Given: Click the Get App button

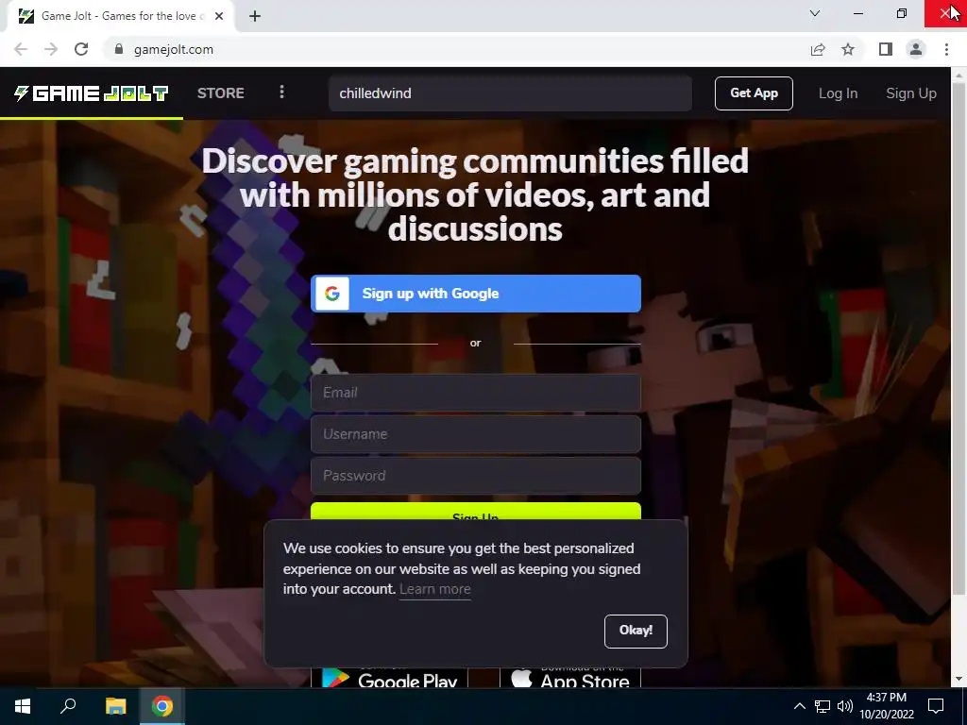Looking at the screenshot, I should [x=754, y=93].
